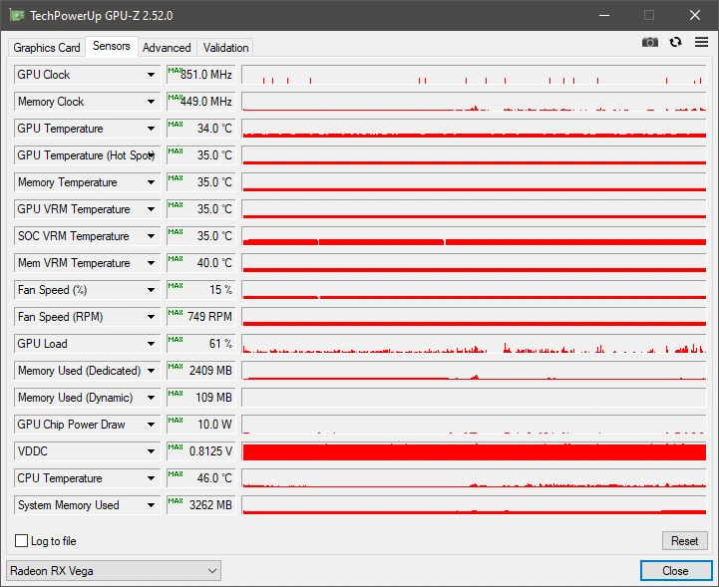
Task: Click the screenshot camera icon
Action: coord(650,42)
